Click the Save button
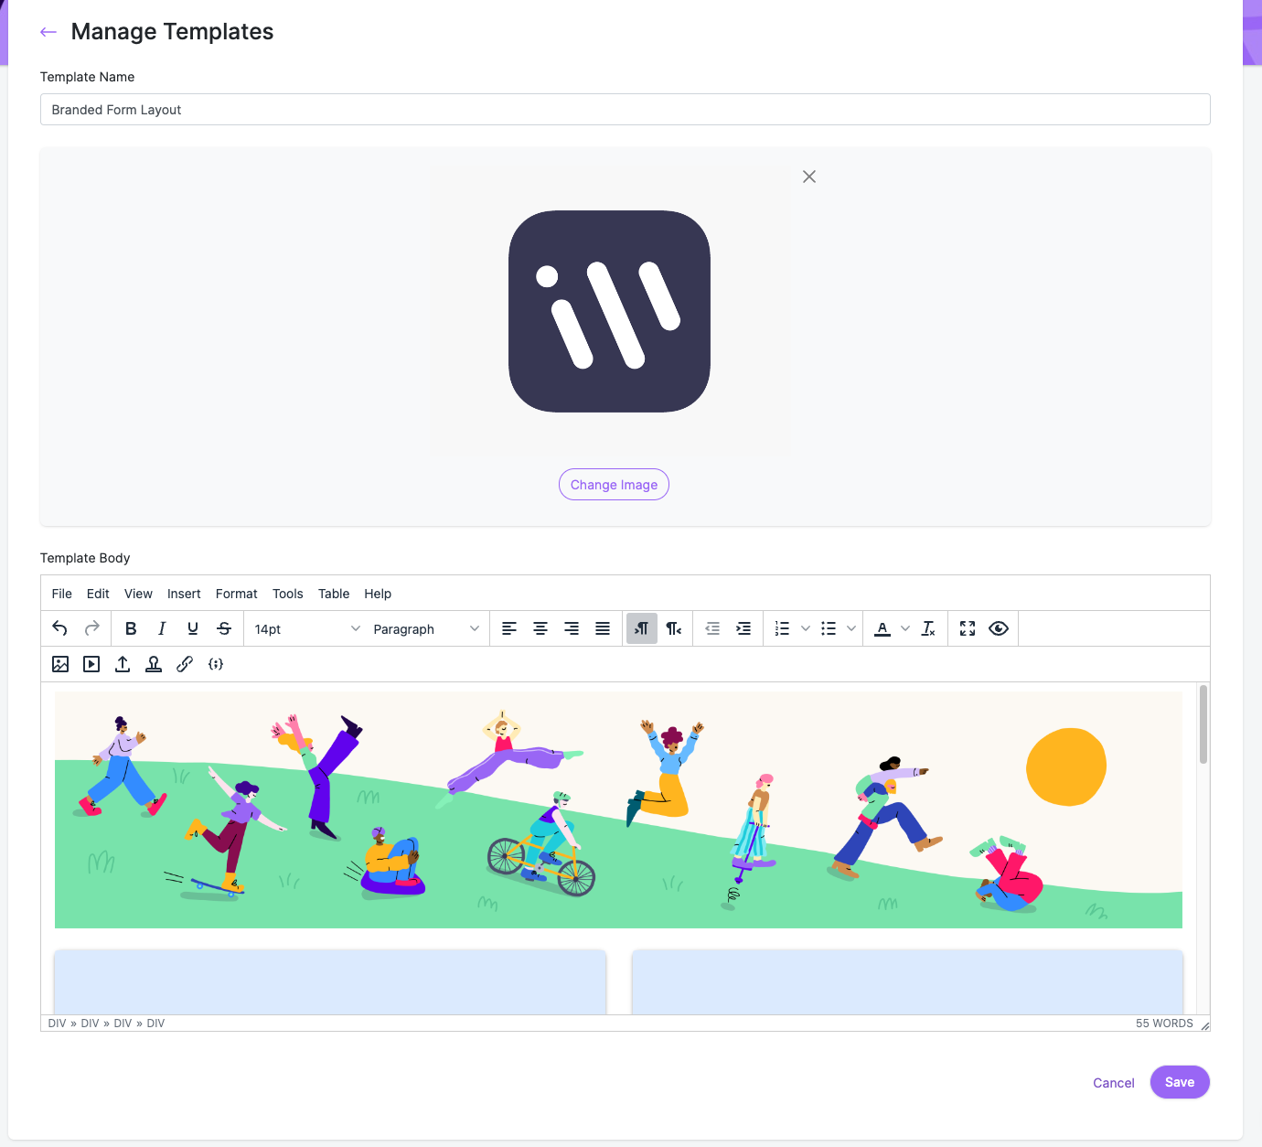1262x1147 pixels. tap(1180, 1082)
